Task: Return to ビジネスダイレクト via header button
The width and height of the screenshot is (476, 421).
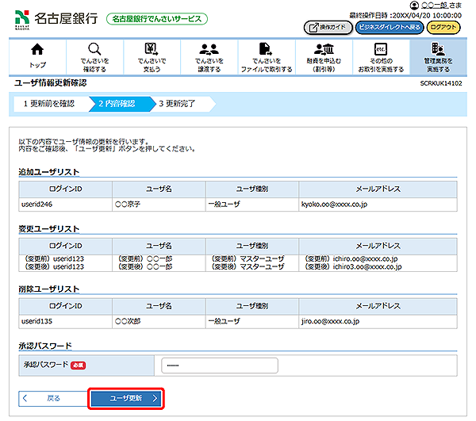Action: point(388,27)
